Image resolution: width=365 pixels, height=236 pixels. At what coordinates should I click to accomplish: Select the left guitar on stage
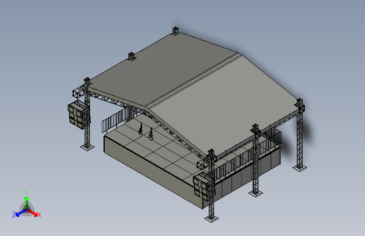(x=140, y=128)
